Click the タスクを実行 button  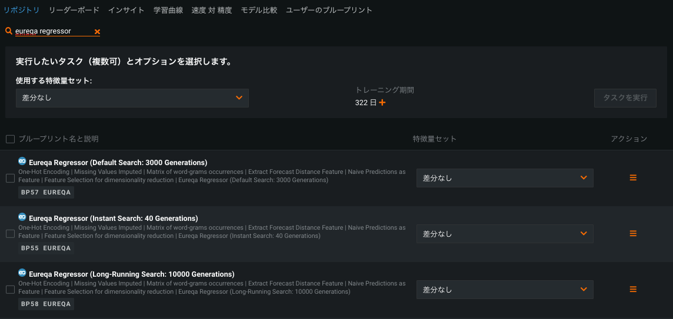coord(625,98)
